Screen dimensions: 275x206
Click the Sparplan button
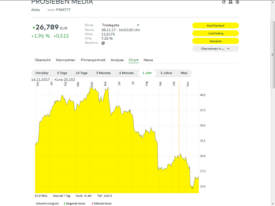coord(216,41)
